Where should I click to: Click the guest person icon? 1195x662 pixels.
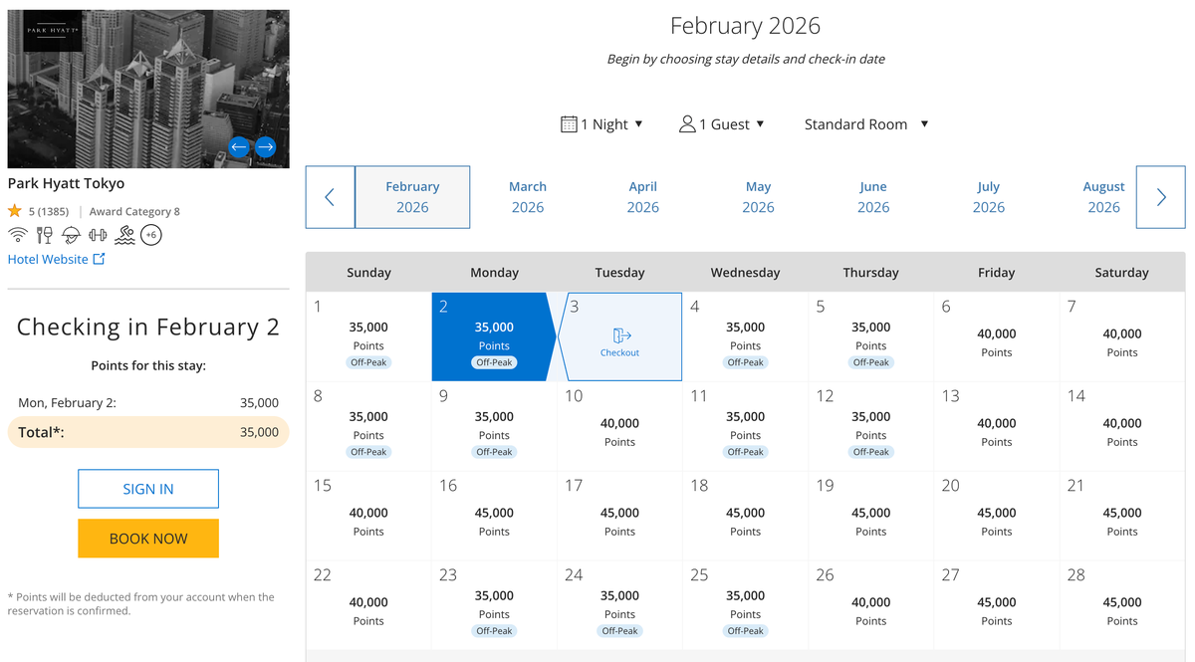click(x=687, y=124)
